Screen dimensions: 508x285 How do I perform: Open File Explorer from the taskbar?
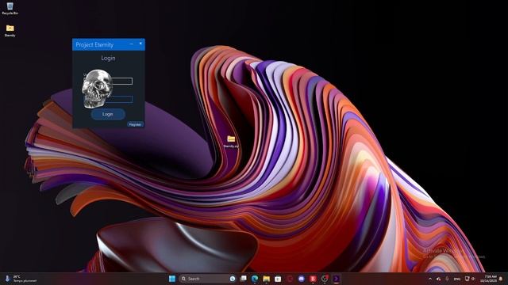pos(267,279)
